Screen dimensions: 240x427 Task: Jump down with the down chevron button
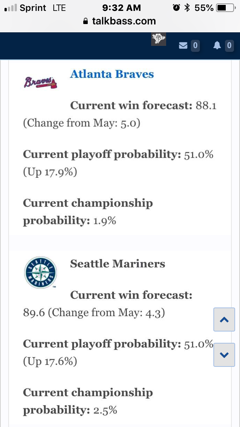[x=224, y=355]
